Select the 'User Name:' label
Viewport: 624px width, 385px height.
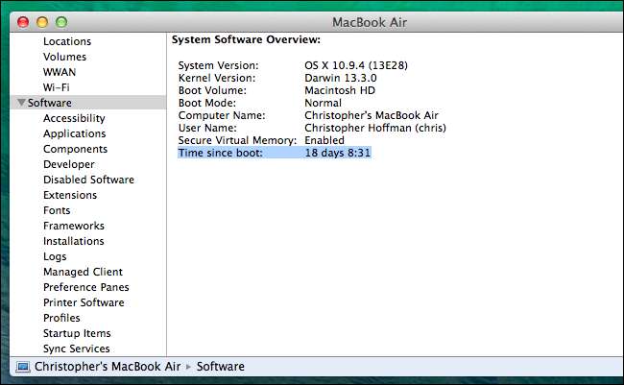[207, 128]
